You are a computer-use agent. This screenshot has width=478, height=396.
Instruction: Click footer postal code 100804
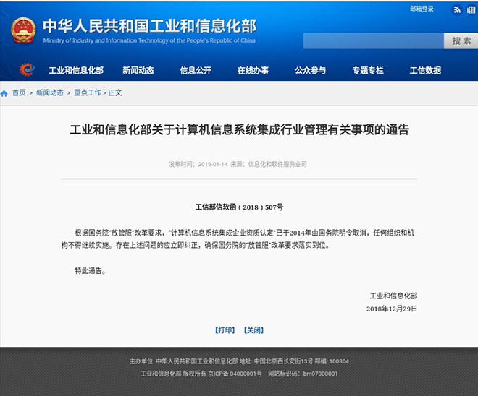339,361
